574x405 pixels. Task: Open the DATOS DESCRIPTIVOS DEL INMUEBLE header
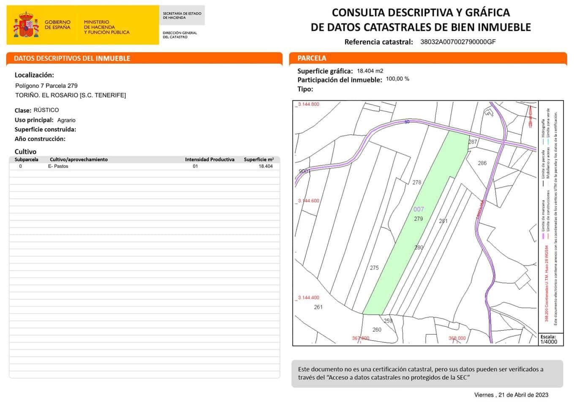[72, 58]
